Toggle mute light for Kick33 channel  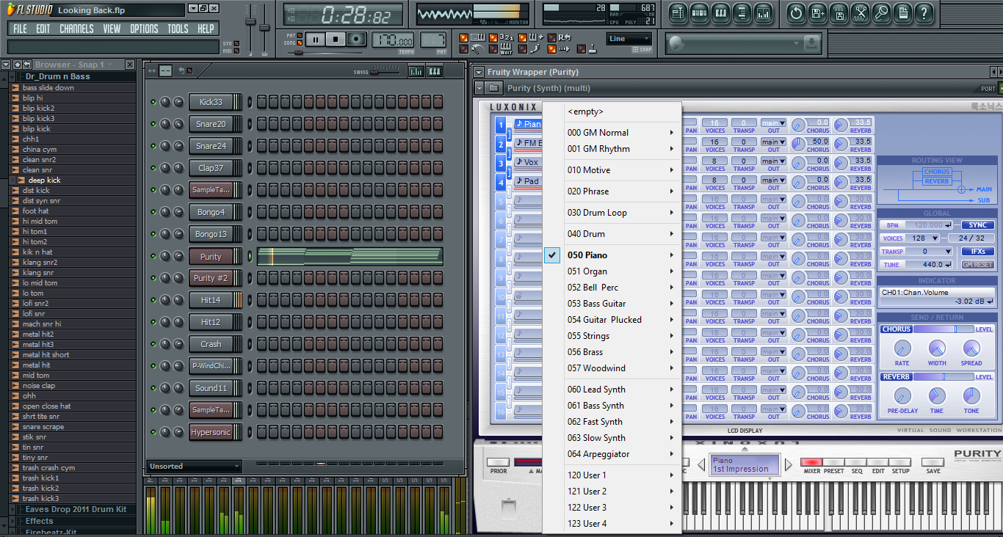153,102
